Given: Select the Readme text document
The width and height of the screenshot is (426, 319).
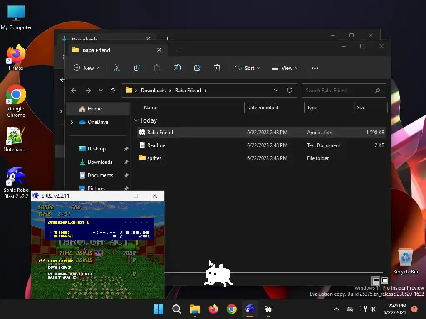Looking at the screenshot, I should (x=261, y=145).
